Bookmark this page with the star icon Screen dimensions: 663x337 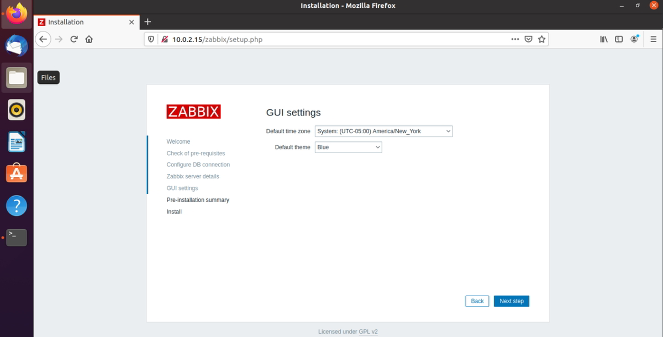[x=541, y=39]
